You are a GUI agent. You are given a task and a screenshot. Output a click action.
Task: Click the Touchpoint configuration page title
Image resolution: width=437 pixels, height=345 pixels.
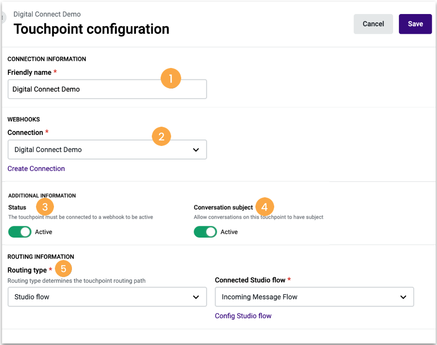click(91, 29)
